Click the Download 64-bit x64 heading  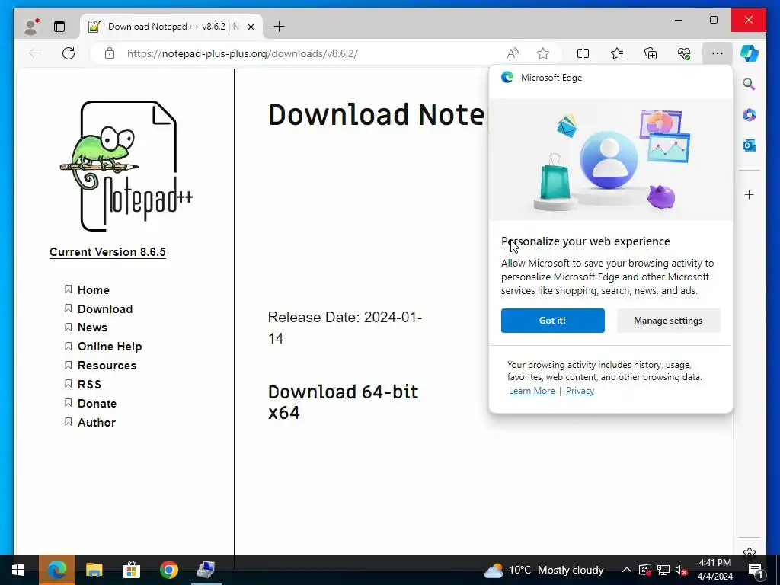pos(344,402)
